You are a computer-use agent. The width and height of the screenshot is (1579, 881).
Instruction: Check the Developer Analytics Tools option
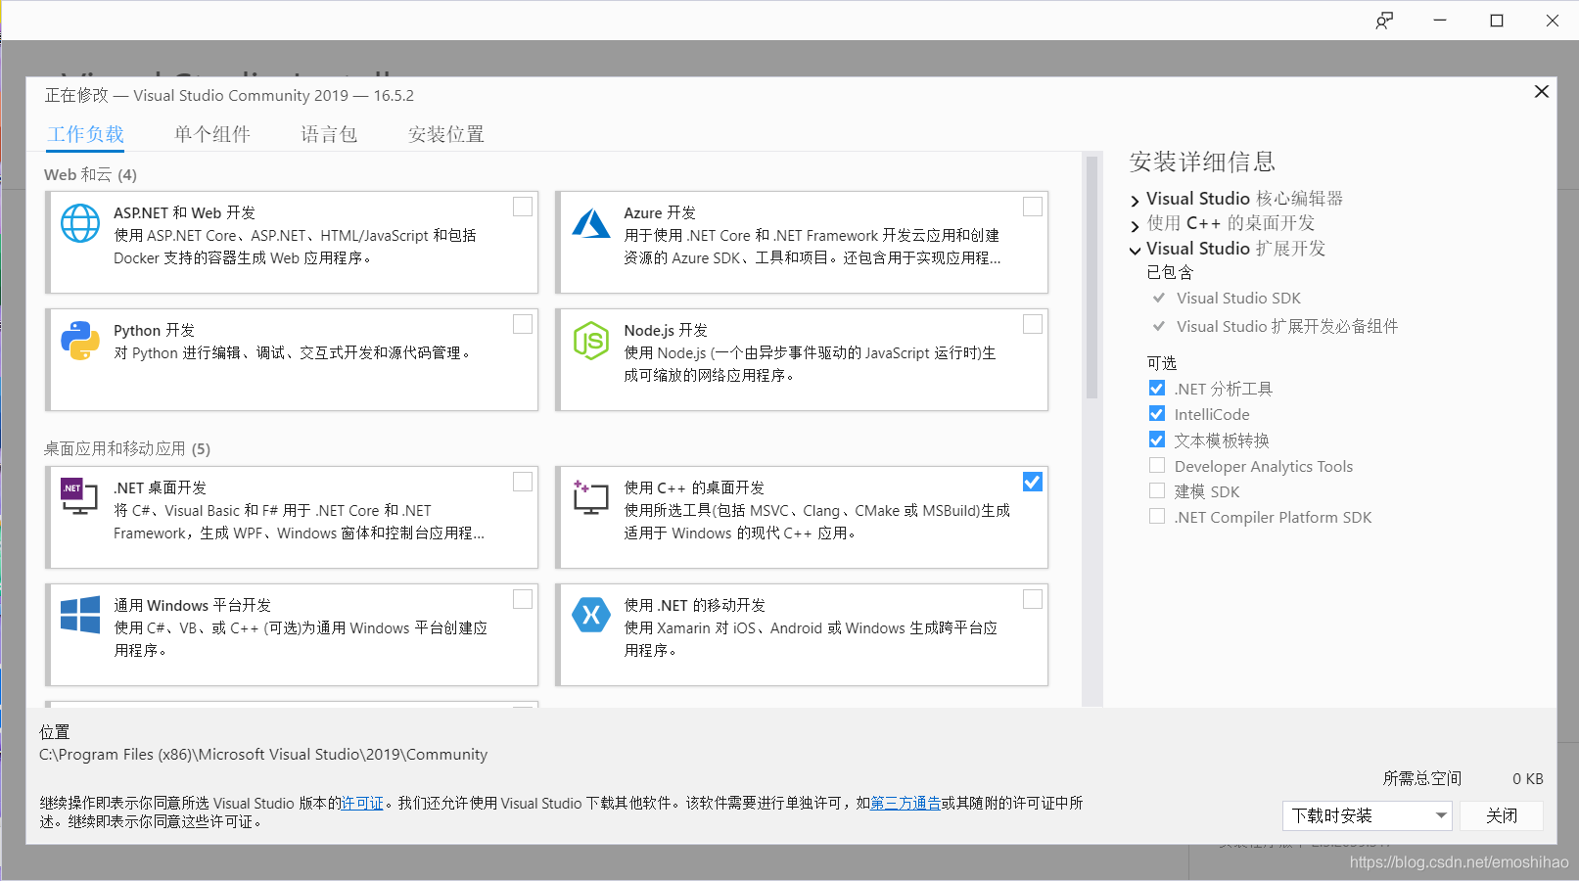coord(1157,465)
